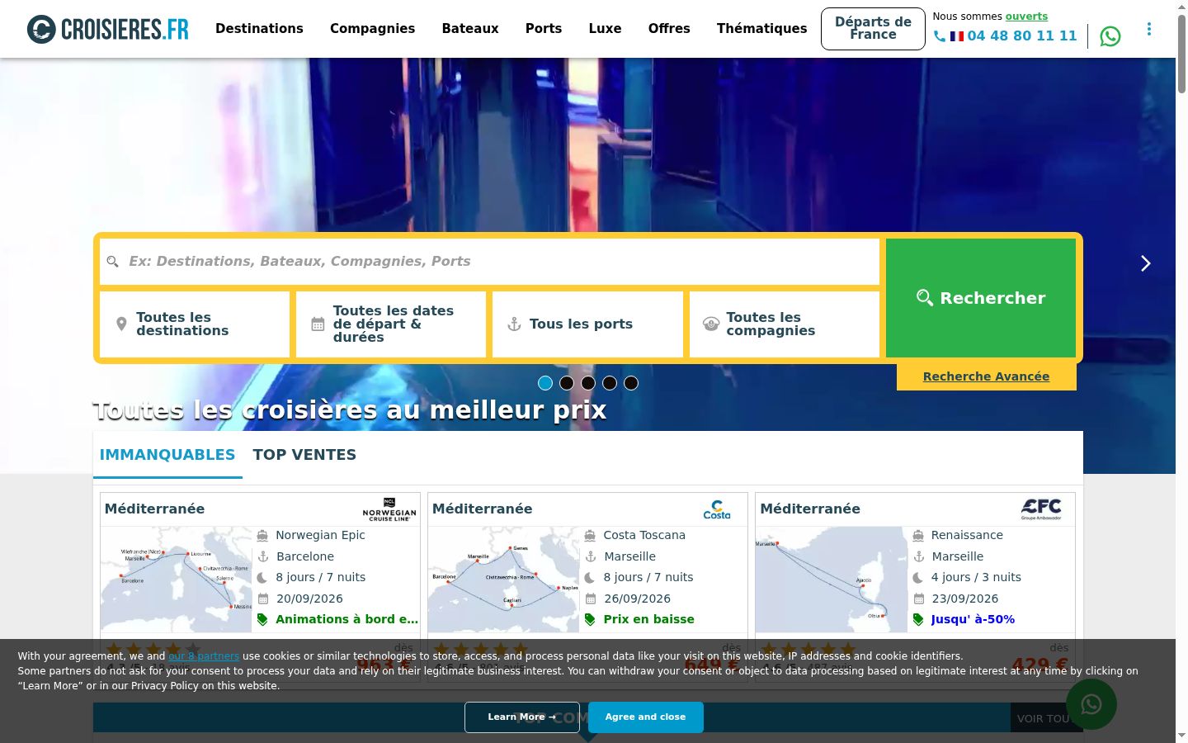Open Tous les ports dropdown
The image size is (1188, 743).
click(x=587, y=324)
